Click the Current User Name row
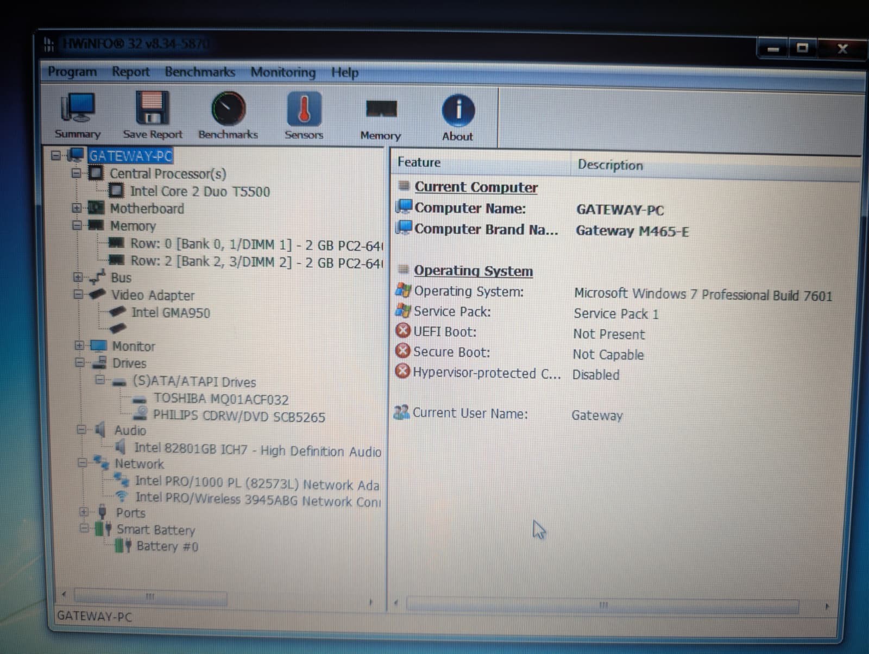This screenshot has height=654, width=869. pyautogui.click(x=508, y=414)
